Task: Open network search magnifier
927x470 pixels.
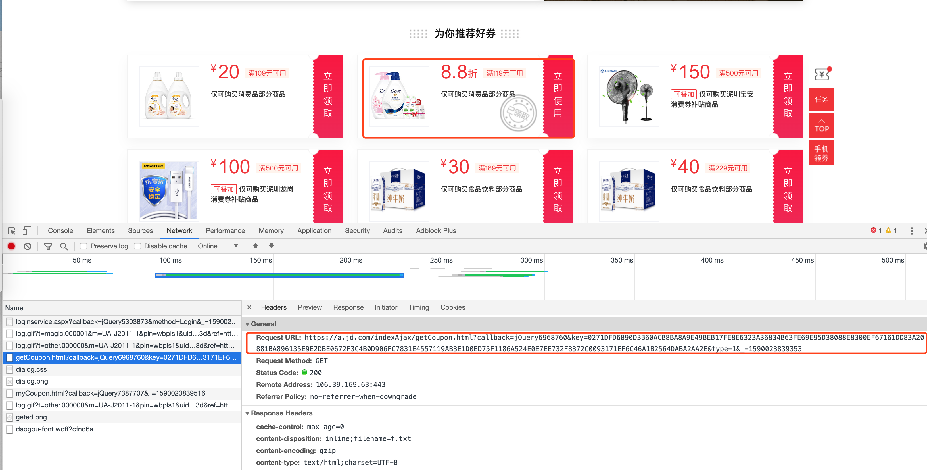Action: [64, 246]
